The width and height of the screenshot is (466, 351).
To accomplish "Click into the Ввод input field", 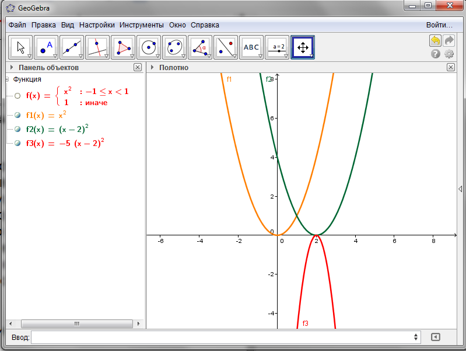I will coord(226,337).
